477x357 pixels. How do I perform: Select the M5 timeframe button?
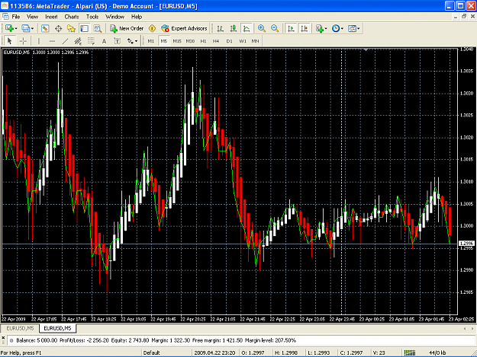[x=164, y=41]
